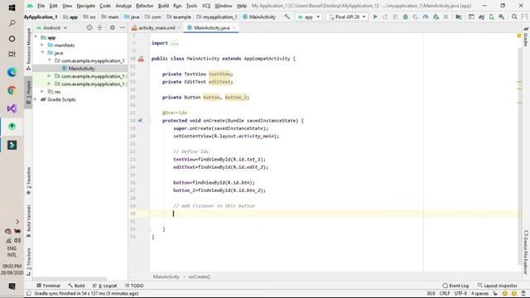Toggle the Build Variants side tab
The image size is (530, 298).
(28, 221)
